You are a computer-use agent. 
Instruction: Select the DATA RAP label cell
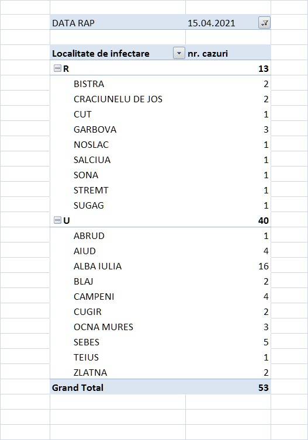[73, 23]
